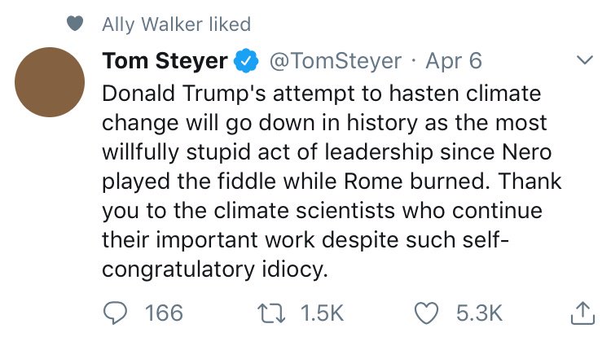Open Tom Steyer's profile avatar
Viewport: 611px width, 337px height.
[50, 82]
